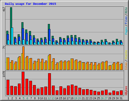The width and height of the screenshot is (129, 101).
Task: Click green weekend day label 5
Action: point(23,98)
